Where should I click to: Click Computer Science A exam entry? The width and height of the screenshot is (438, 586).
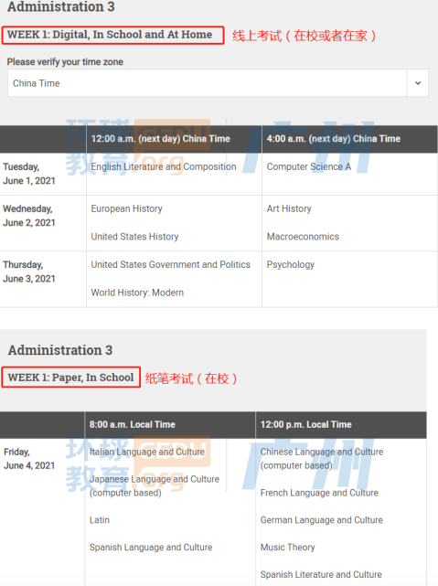(309, 166)
